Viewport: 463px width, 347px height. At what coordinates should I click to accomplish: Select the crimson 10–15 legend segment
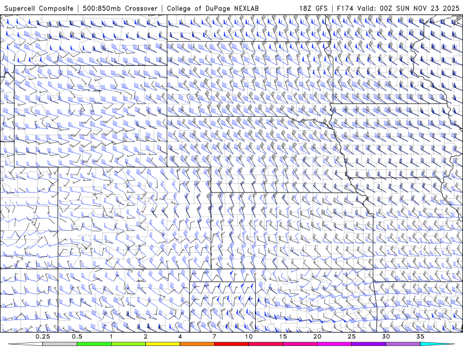(x=266, y=344)
